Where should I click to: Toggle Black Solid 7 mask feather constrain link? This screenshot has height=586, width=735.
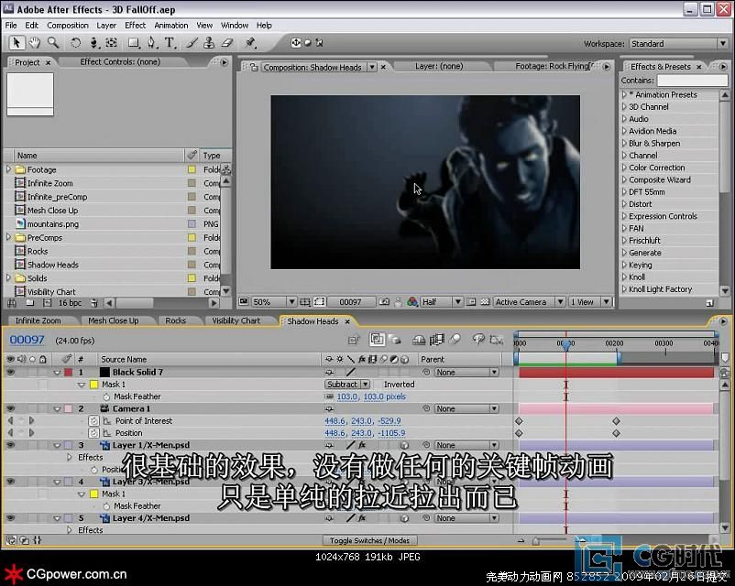[329, 396]
